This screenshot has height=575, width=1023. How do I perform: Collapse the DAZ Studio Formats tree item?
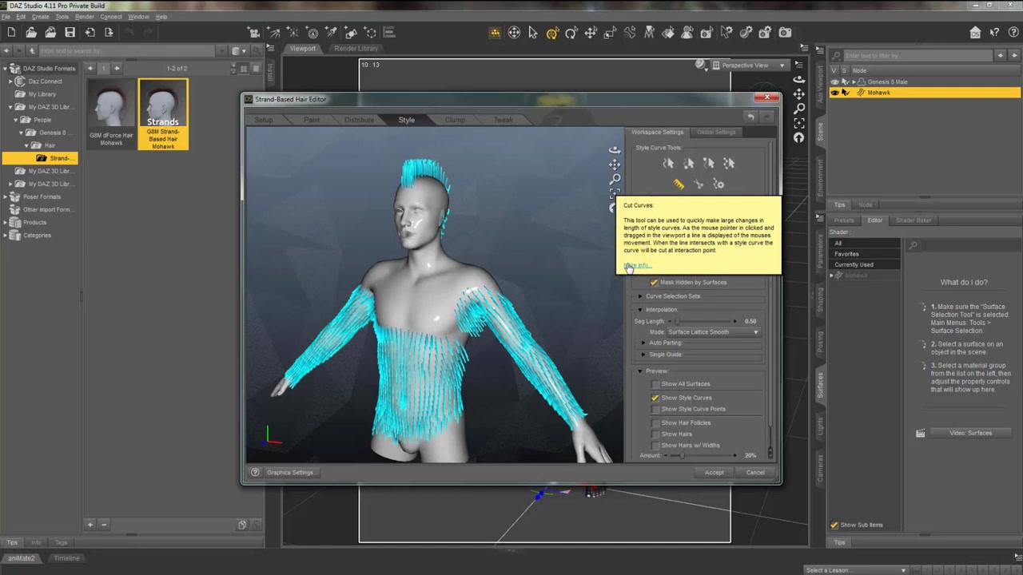[x=6, y=69]
